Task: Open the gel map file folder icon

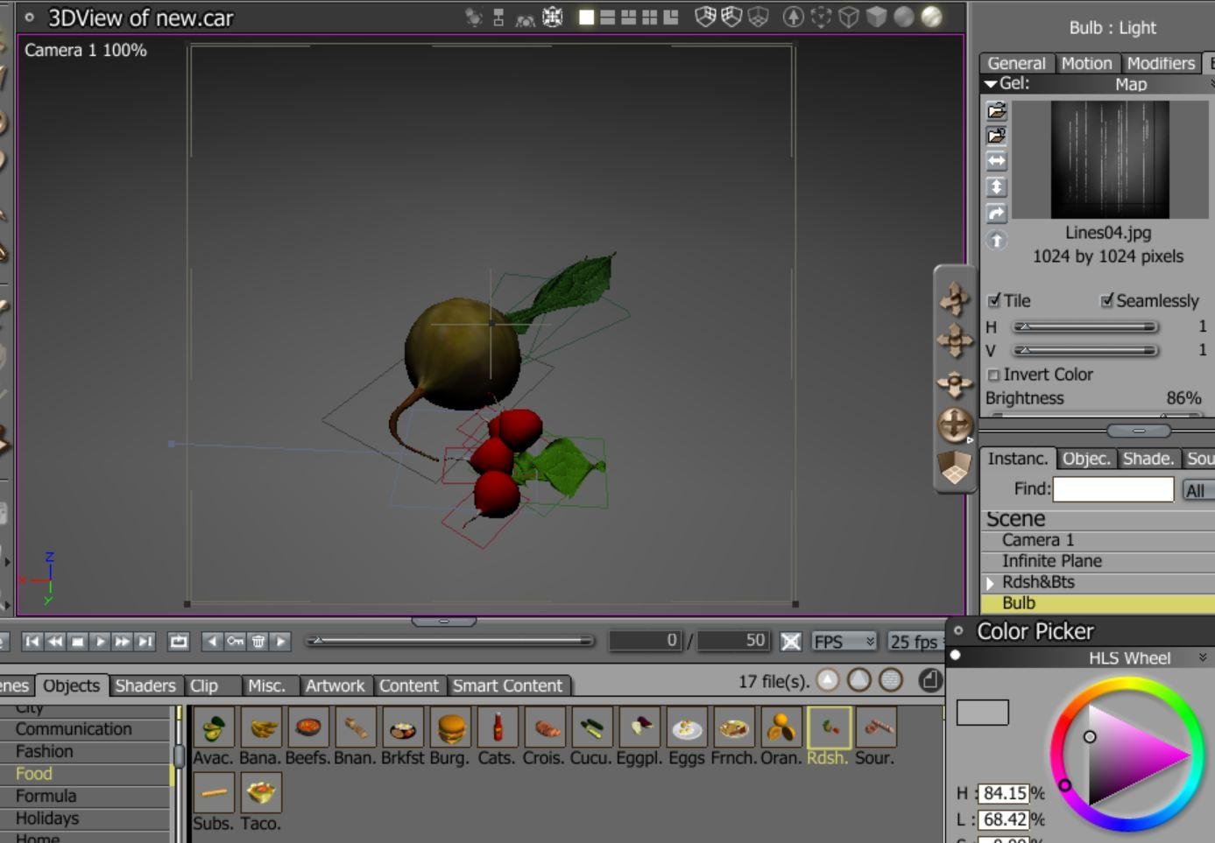Action: pyautogui.click(x=997, y=110)
